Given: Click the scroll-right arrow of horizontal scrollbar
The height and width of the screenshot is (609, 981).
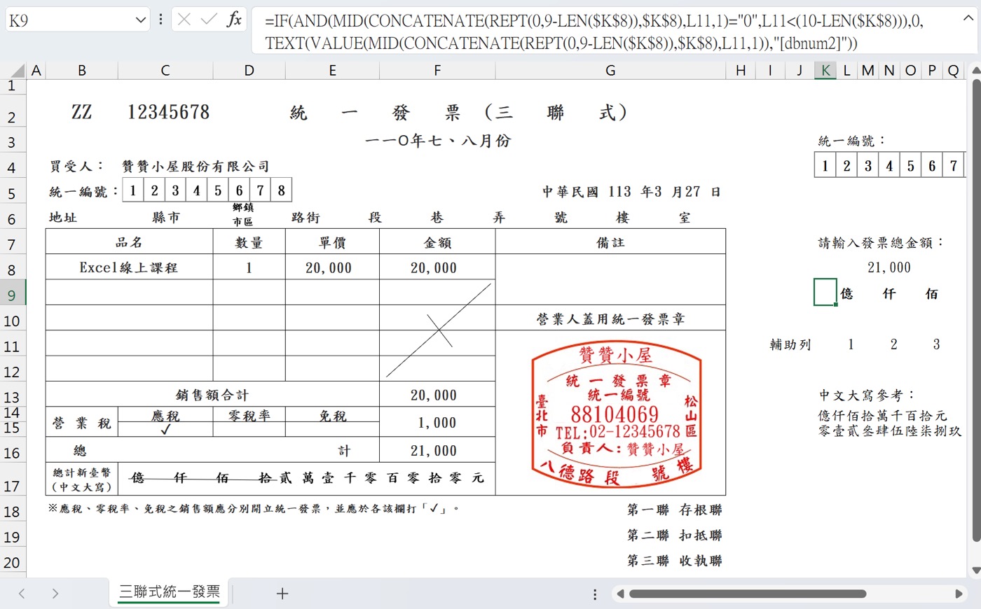Looking at the screenshot, I should point(957,594).
